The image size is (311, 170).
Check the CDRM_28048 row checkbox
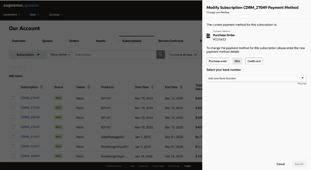pyautogui.click(x=13, y=117)
